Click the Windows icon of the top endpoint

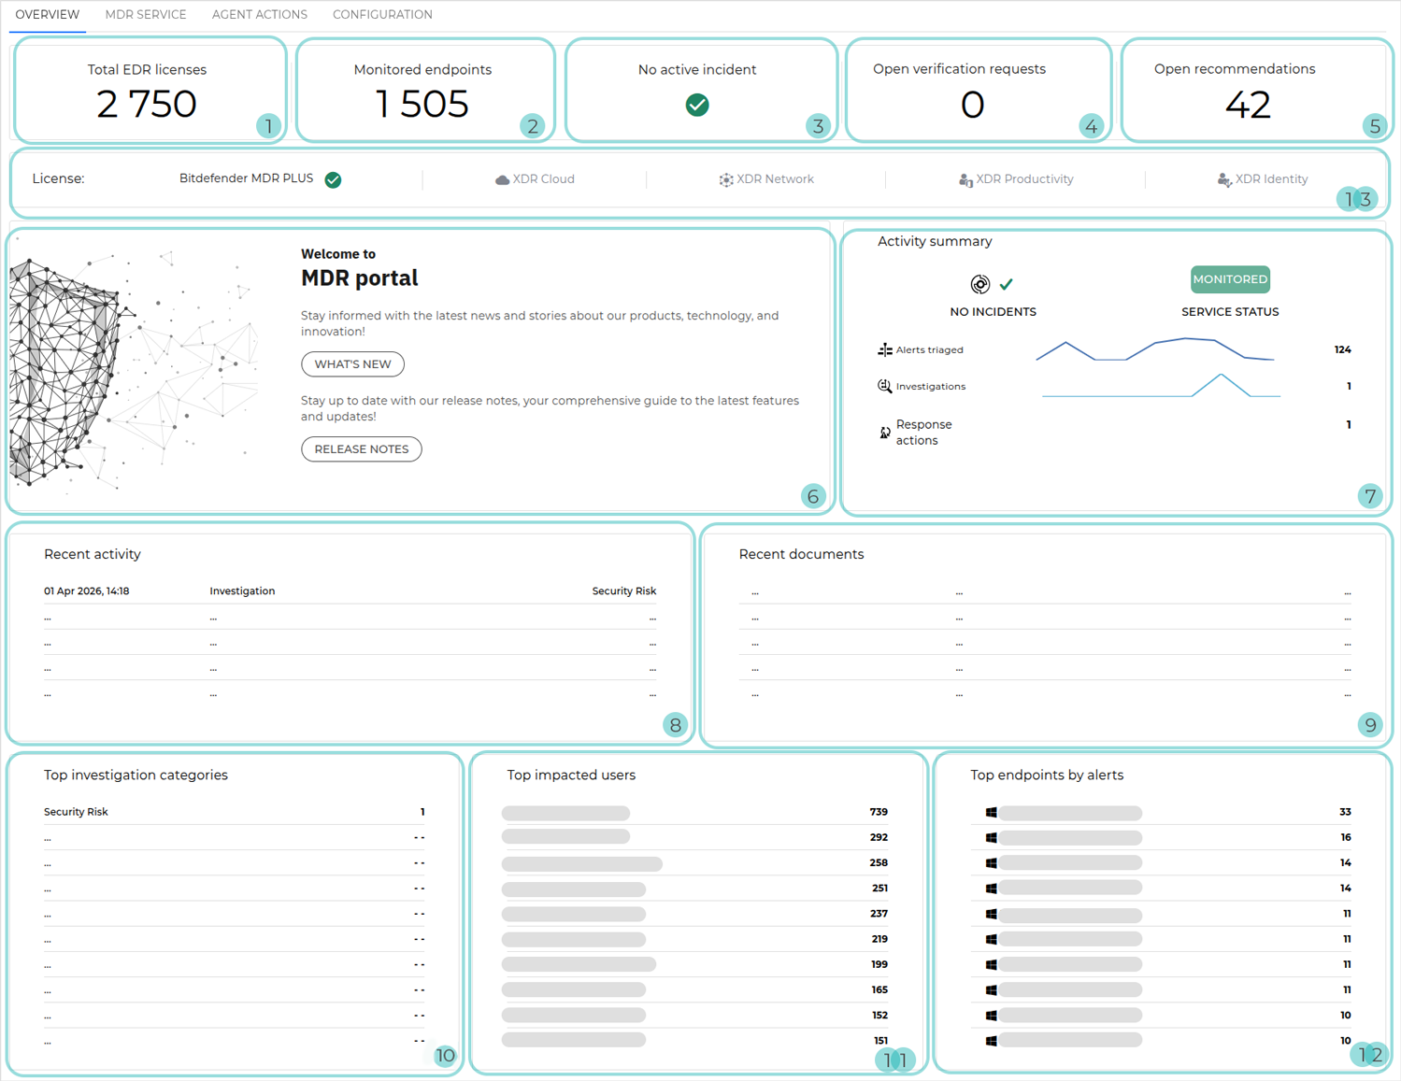991,813
